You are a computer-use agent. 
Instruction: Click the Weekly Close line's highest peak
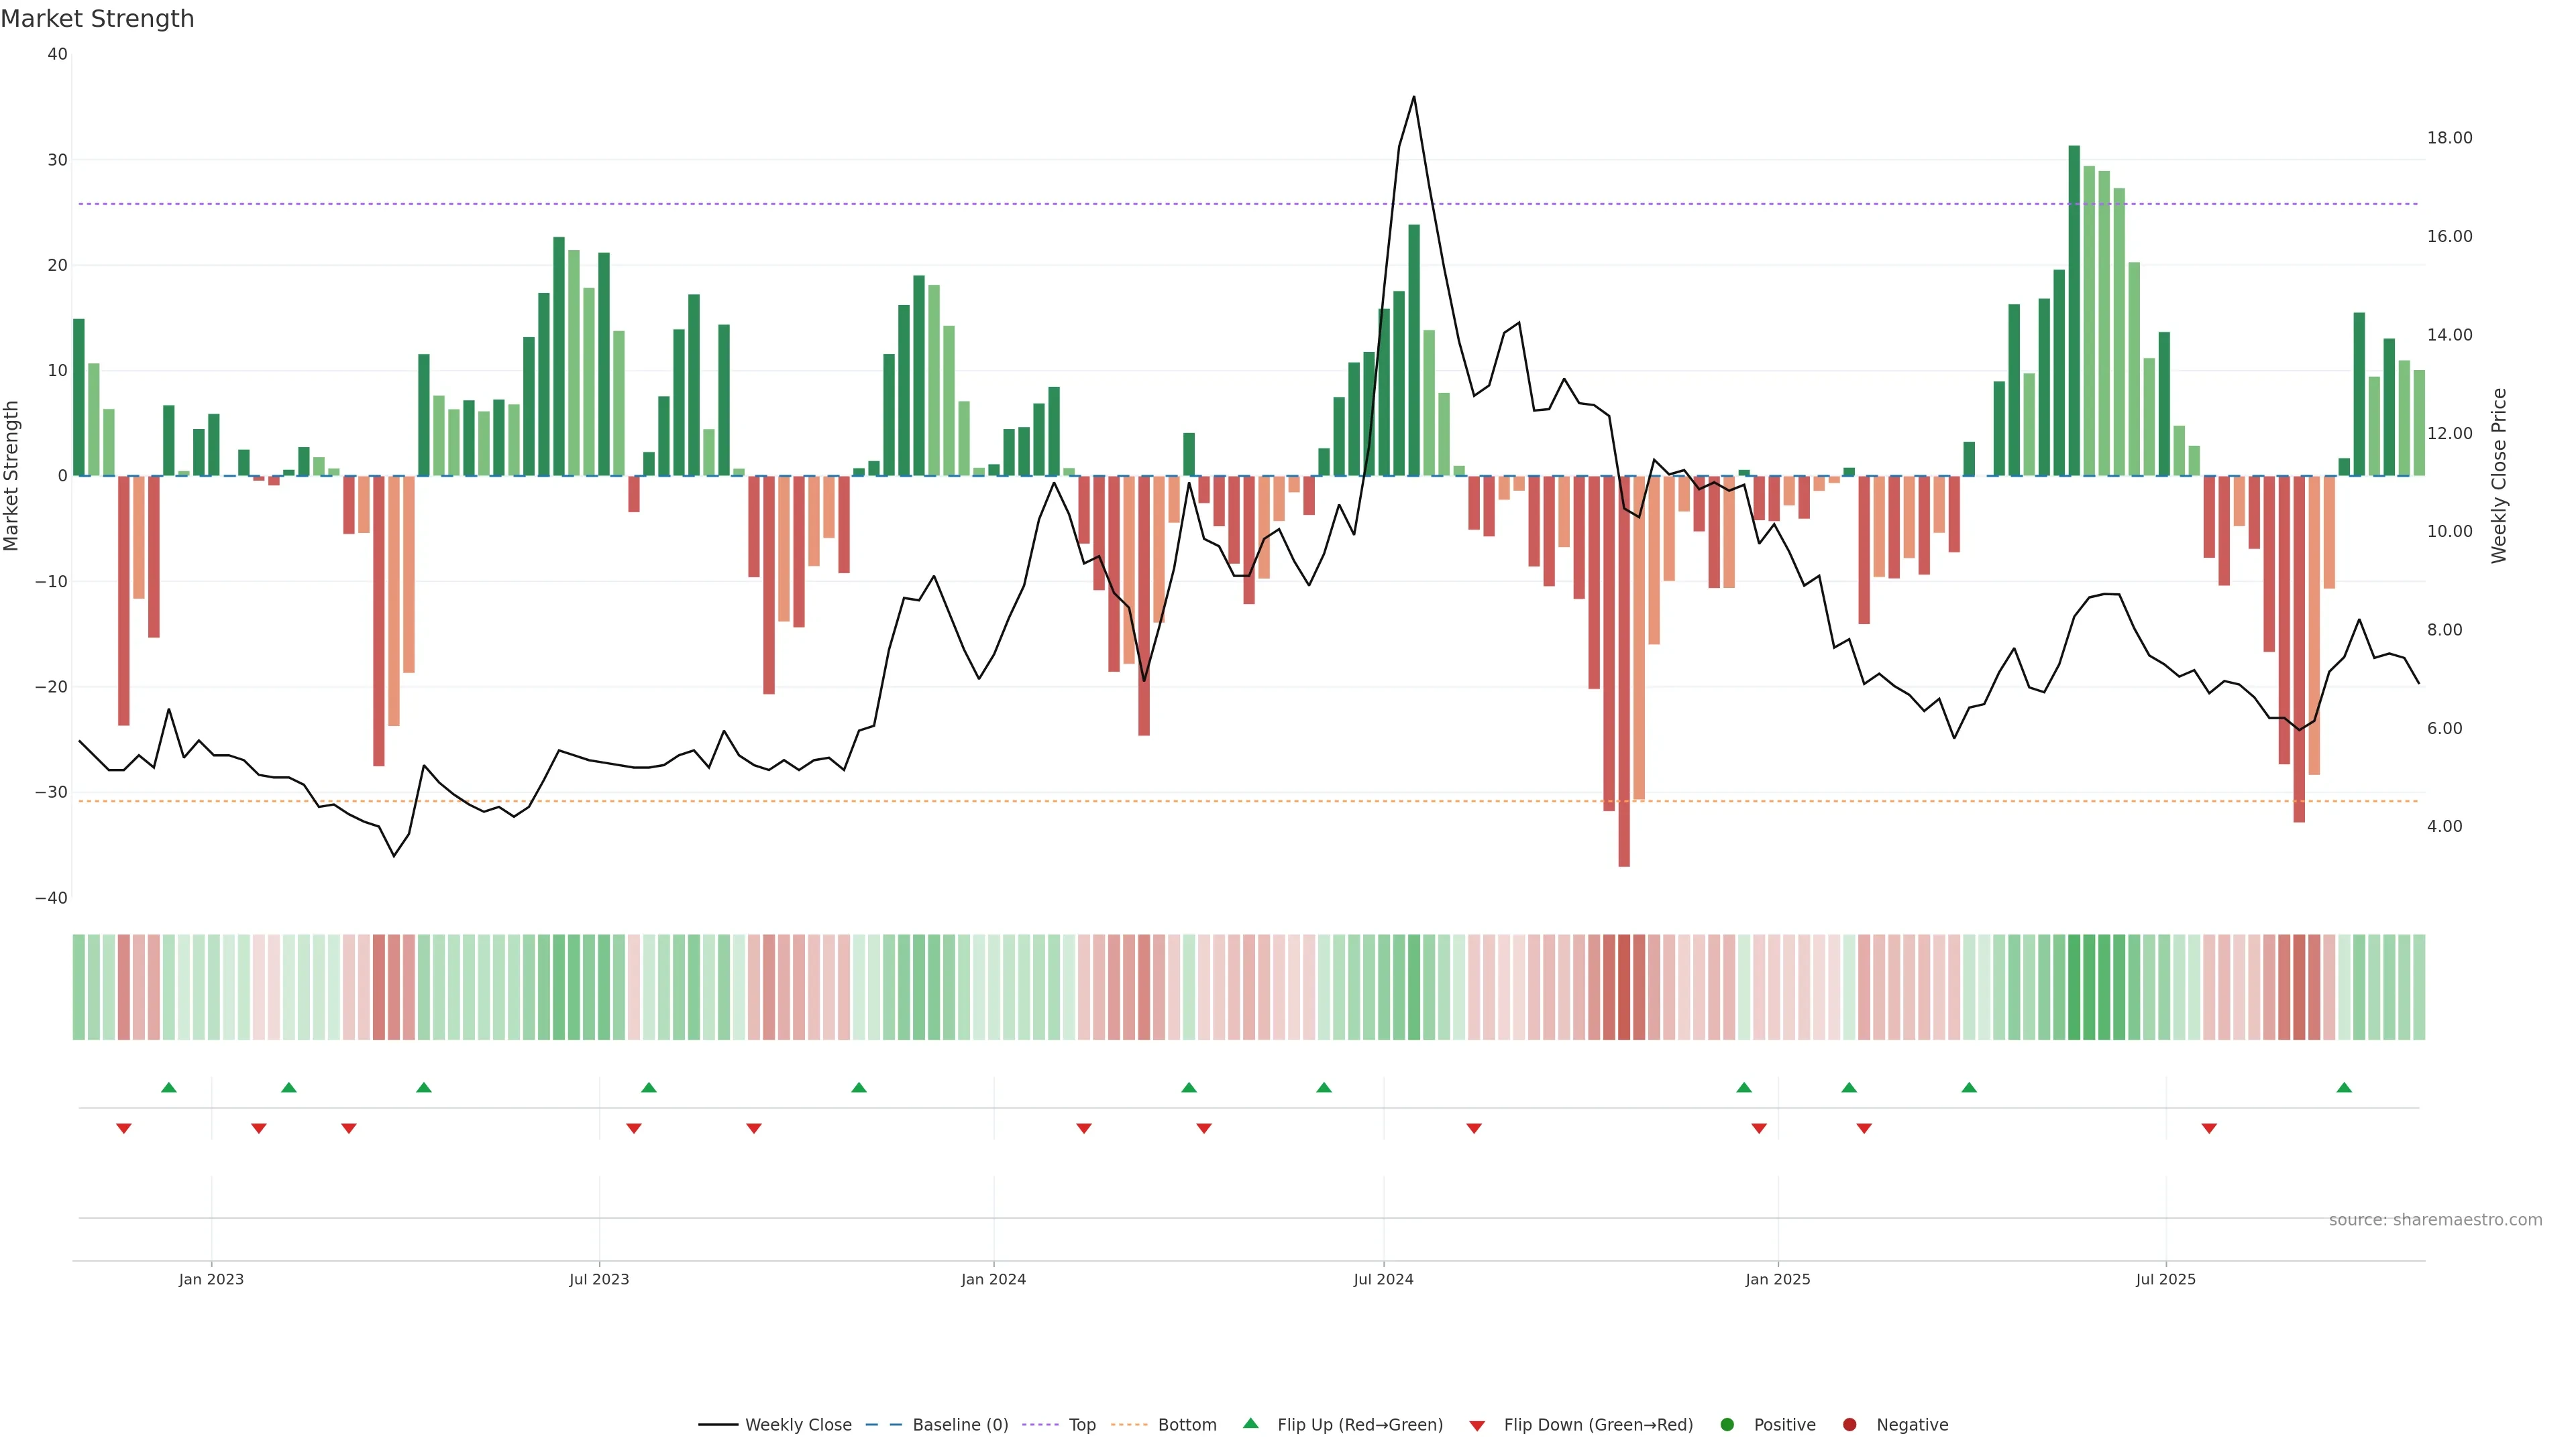pos(1413,97)
